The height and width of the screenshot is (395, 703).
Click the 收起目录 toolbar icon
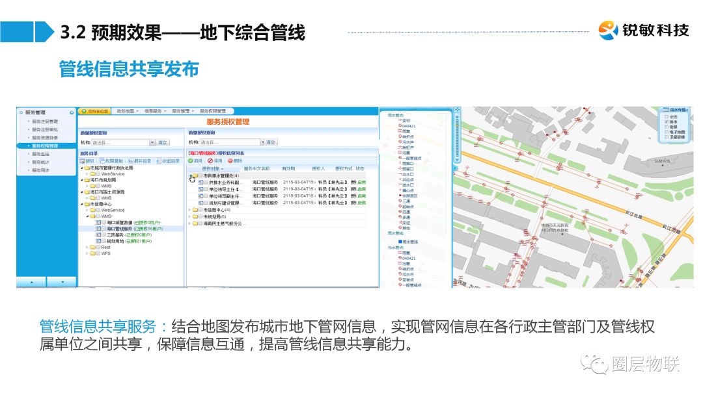pyautogui.click(x=159, y=161)
